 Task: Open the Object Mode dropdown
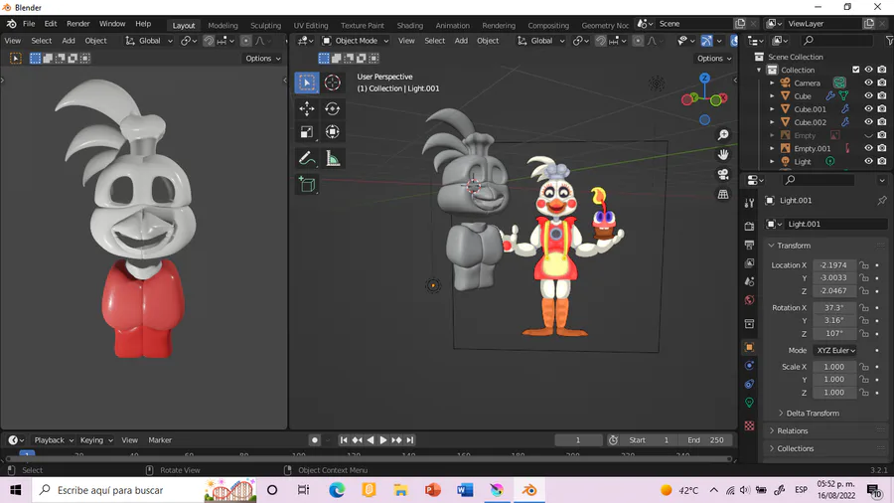(x=355, y=41)
